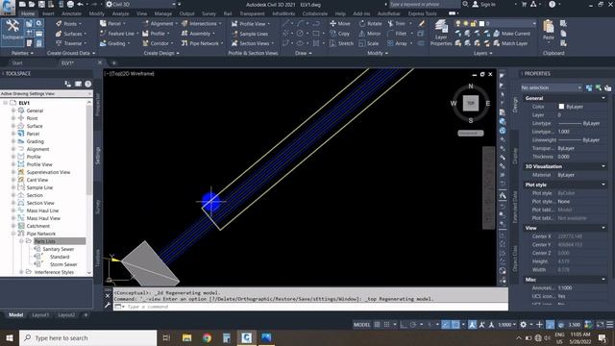This screenshot has width=615, height=346.
Task: Toggle layer lock icon in layer dropdown
Action: click(x=474, y=23)
